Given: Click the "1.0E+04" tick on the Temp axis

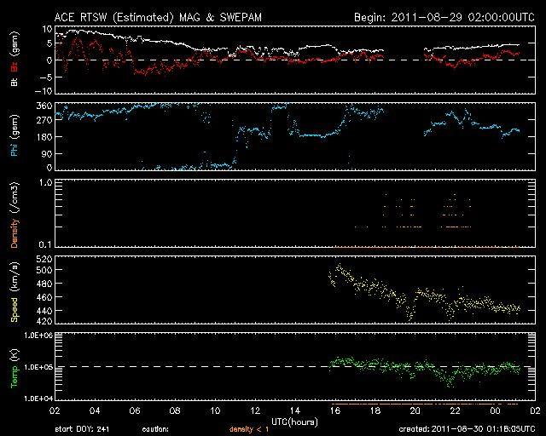Looking at the screenshot, I should [38, 399].
